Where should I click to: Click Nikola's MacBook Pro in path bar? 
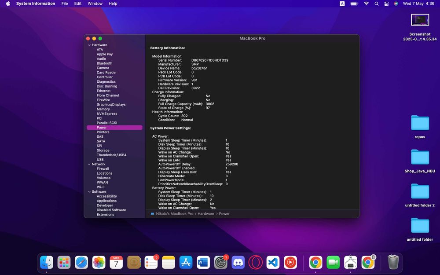click(x=175, y=213)
